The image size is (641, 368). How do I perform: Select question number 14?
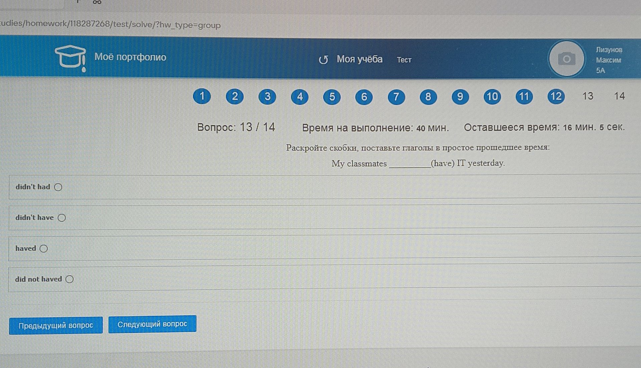pyautogui.click(x=620, y=96)
